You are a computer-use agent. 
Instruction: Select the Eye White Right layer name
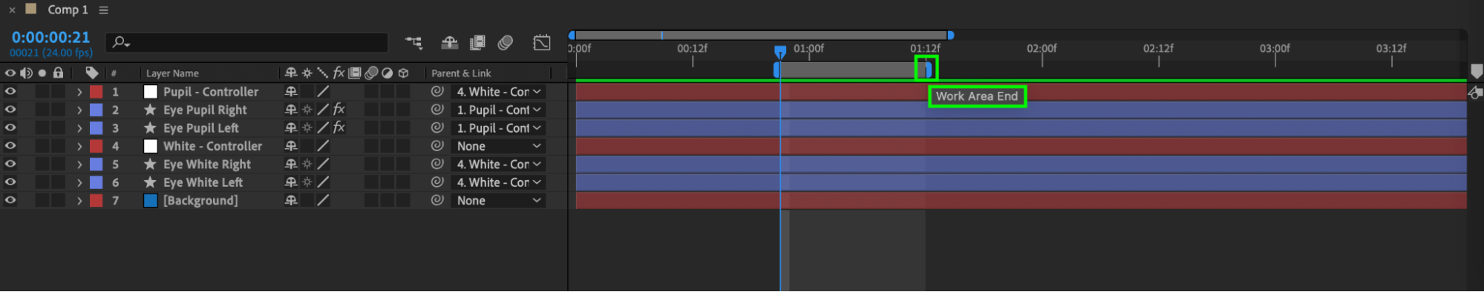(207, 164)
